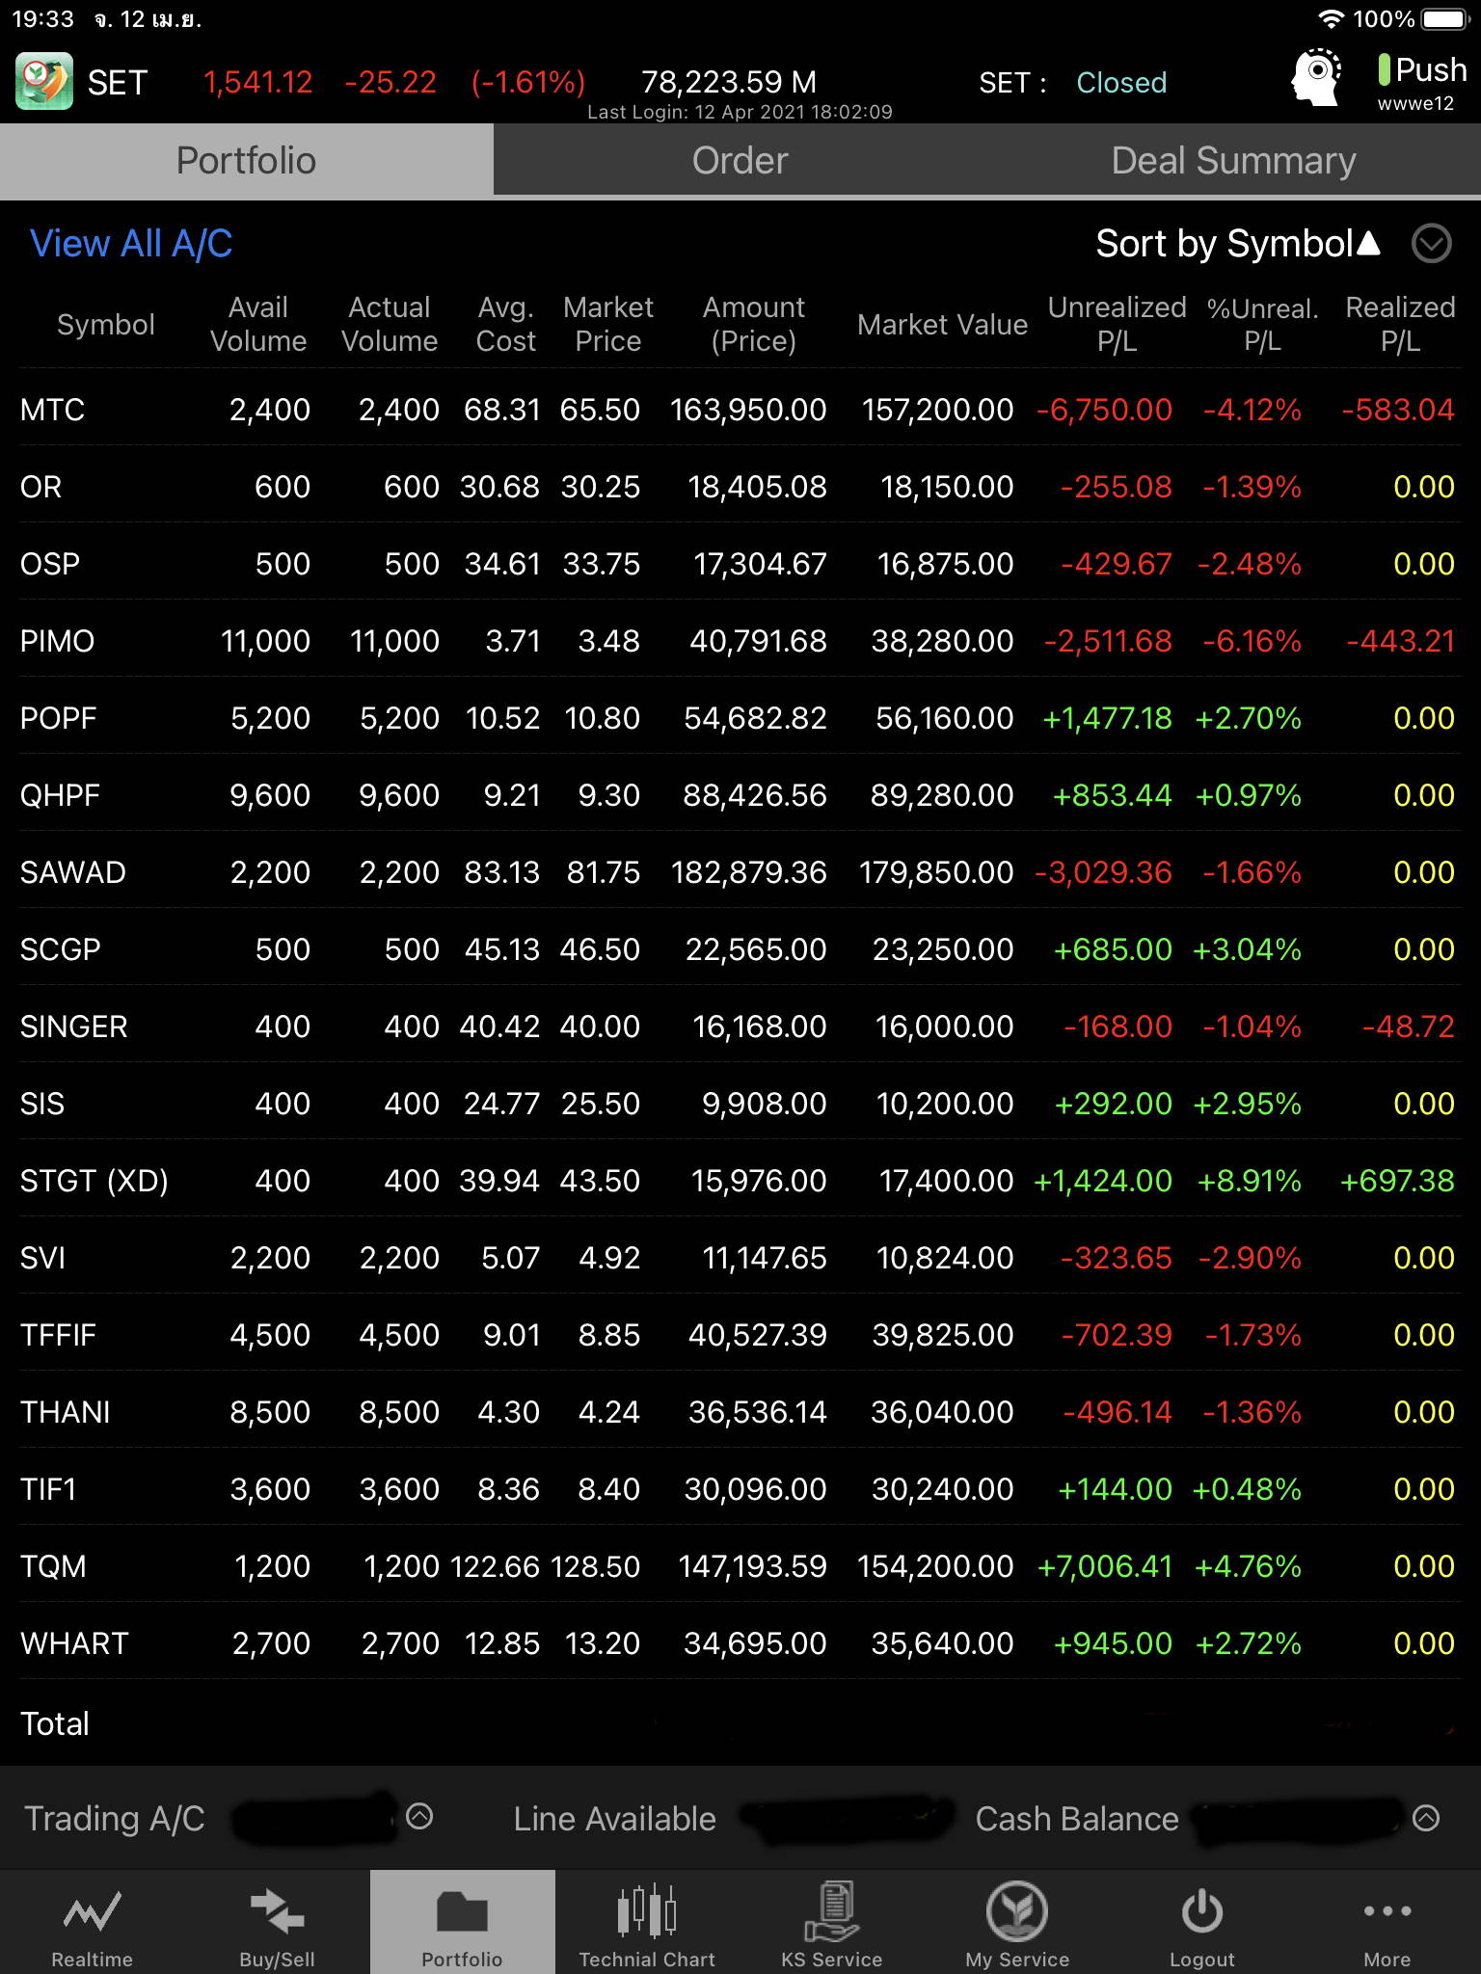Select the WHART stock symbol

pos(74,1643)
